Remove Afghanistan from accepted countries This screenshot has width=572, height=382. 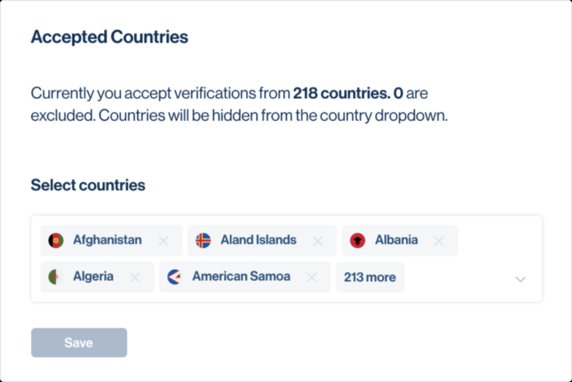pyautogui.click(x=163, y=241)
